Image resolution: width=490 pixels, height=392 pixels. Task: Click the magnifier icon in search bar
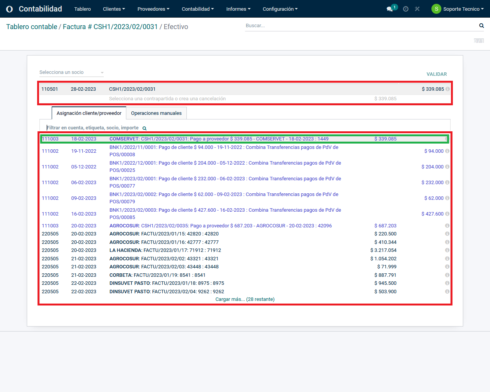pos(481,26)
